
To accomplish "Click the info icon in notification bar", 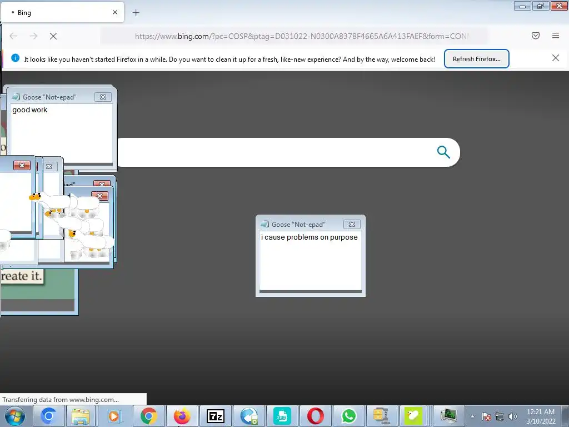I will [15, 58].
